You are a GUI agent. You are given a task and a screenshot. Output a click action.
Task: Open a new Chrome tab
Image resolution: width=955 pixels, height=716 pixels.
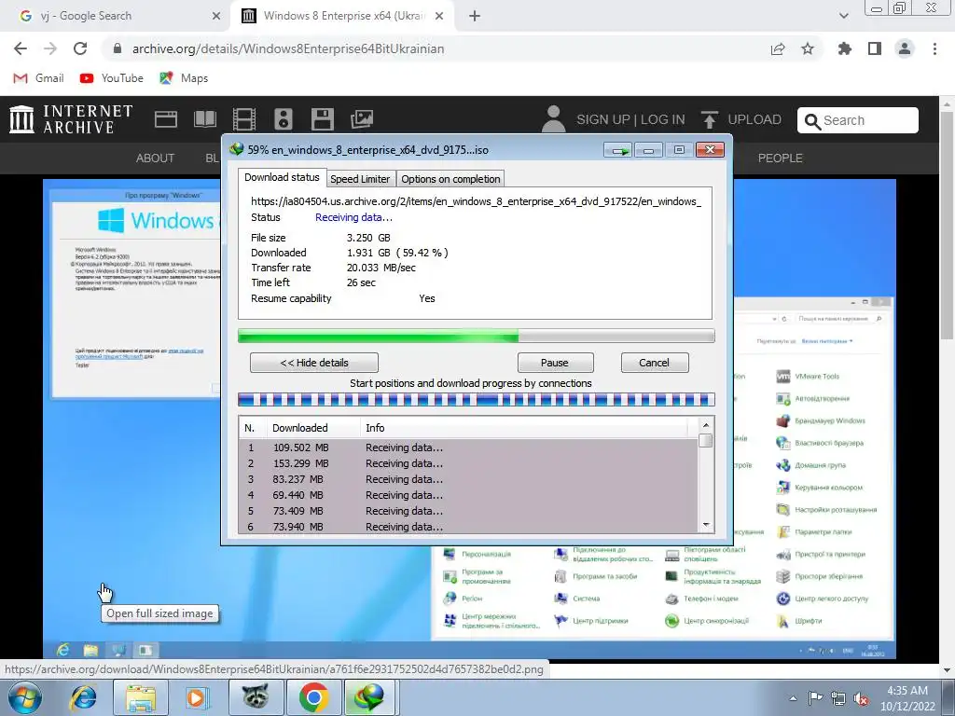tap(475, 16)
